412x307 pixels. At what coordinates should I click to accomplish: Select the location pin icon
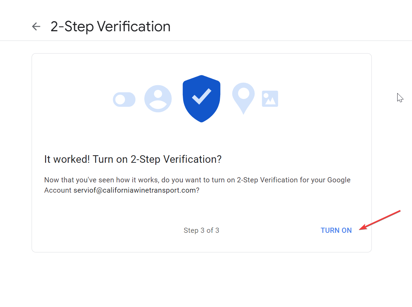click(243, 99)
